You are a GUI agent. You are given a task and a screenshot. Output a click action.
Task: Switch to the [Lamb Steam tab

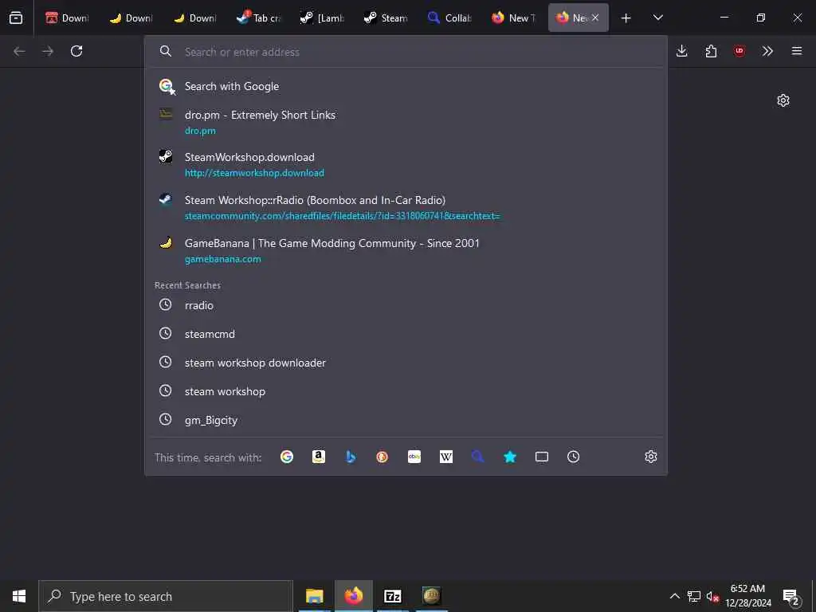point(323,18)
